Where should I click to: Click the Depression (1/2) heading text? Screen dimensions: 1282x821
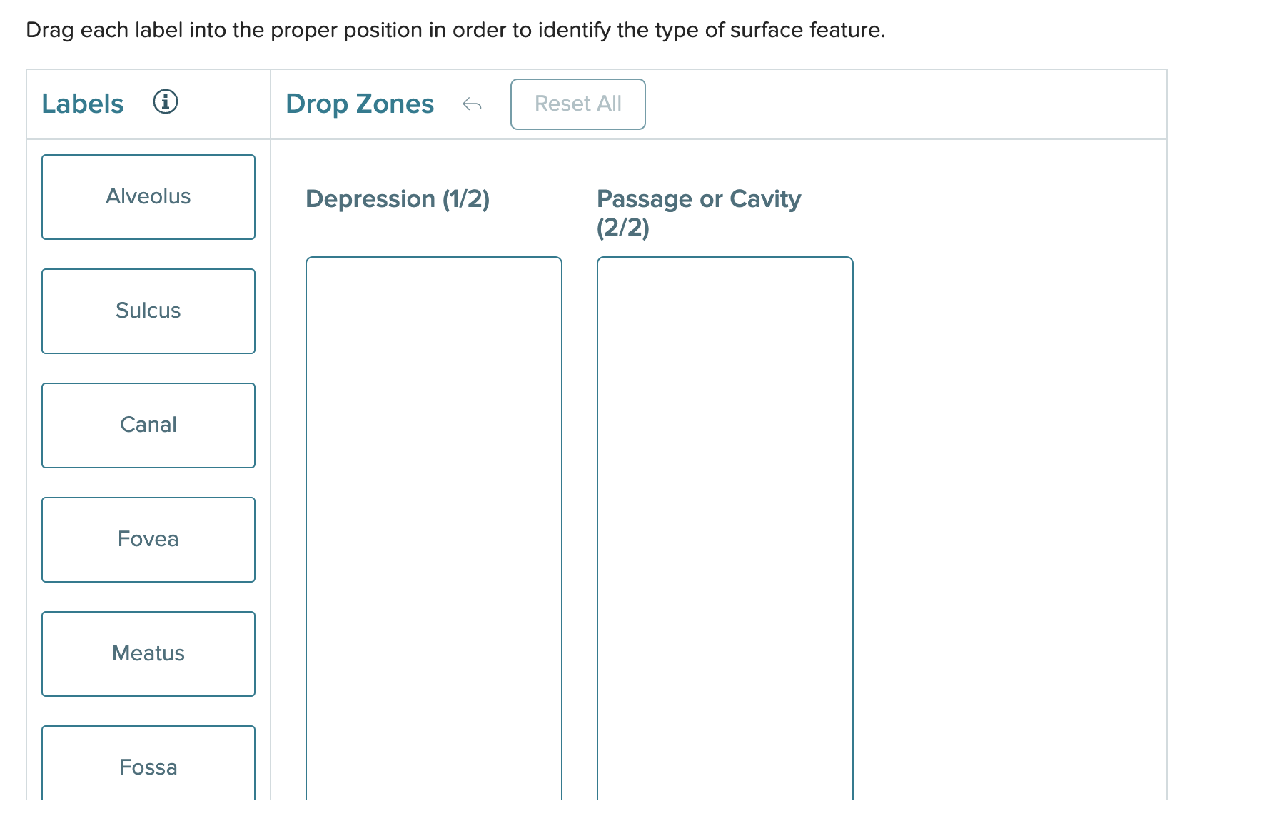[x=399, y=199]
